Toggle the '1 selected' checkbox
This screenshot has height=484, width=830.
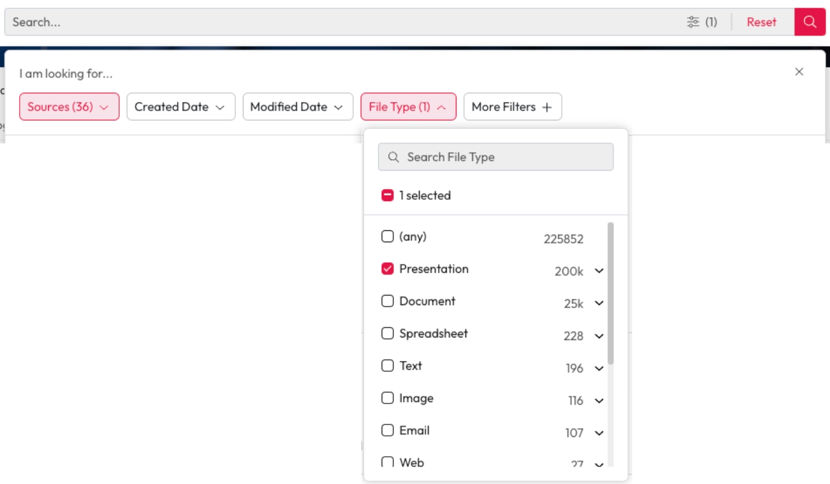tap(387, 195)
